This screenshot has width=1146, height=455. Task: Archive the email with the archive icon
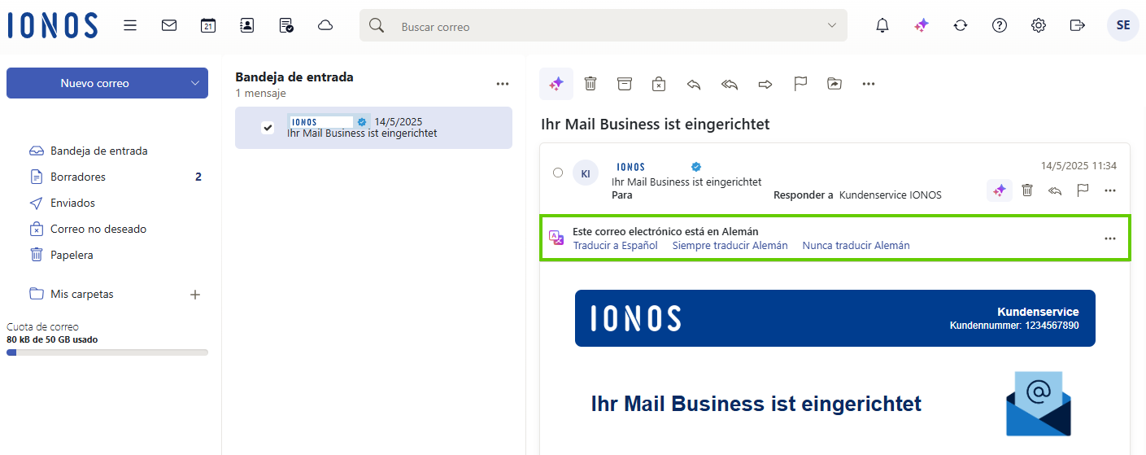pyautogui.click(x=625, y=84)
